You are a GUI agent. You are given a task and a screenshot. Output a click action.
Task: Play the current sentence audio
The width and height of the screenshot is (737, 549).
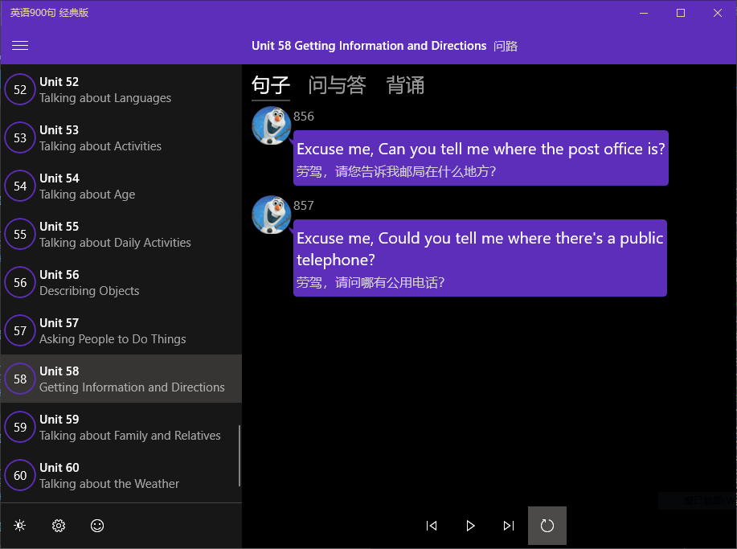pyautogui.click(x=470, y=526)
